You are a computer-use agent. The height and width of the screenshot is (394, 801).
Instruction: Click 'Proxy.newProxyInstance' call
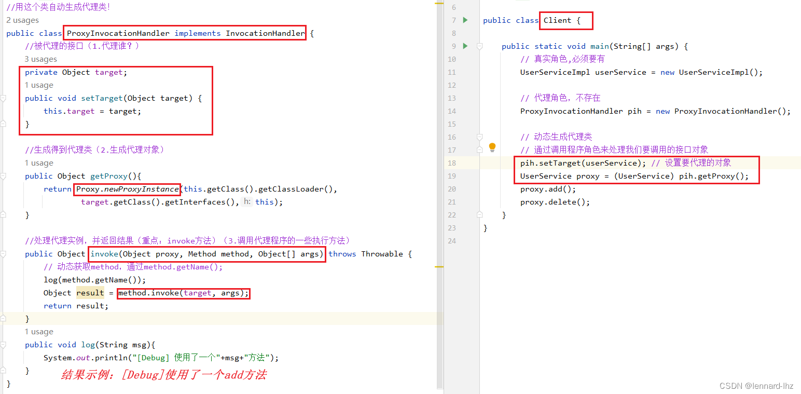[128, 189]
